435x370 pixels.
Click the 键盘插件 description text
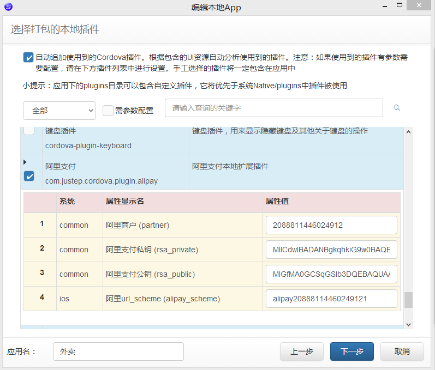280,131
